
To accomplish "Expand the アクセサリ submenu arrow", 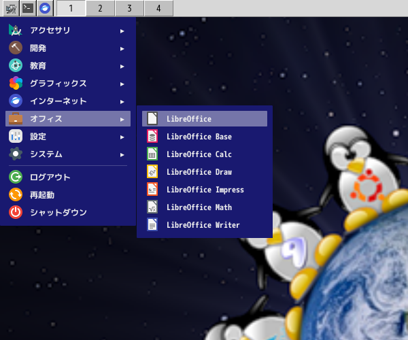I will coord(122,31).
